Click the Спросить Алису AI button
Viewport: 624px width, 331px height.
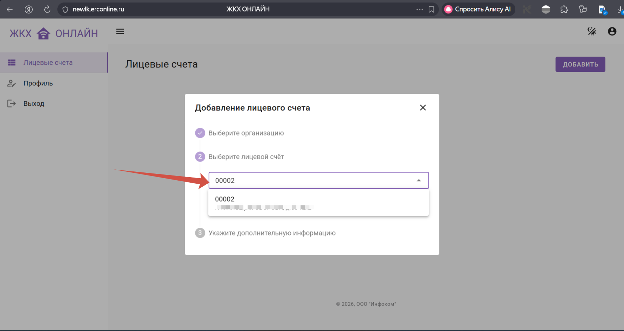(478, 9)
